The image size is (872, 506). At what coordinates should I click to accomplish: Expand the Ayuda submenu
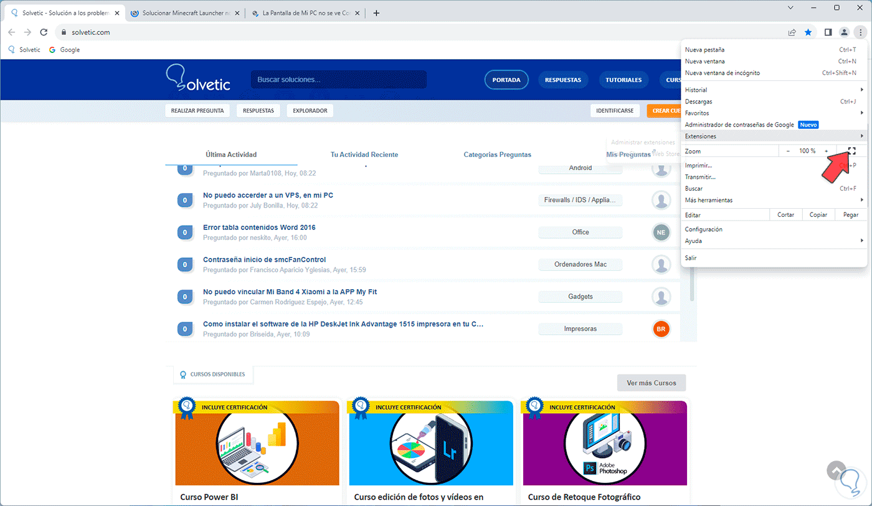click(774, 241)
